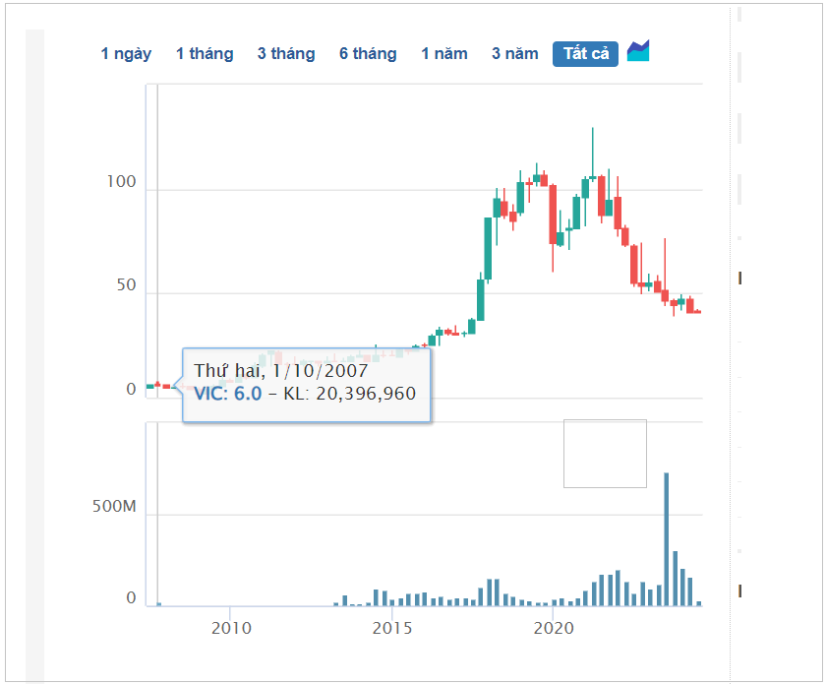Show the "3 tháng" chart period
Screen dimensions: 826x684
coord(286,53)
